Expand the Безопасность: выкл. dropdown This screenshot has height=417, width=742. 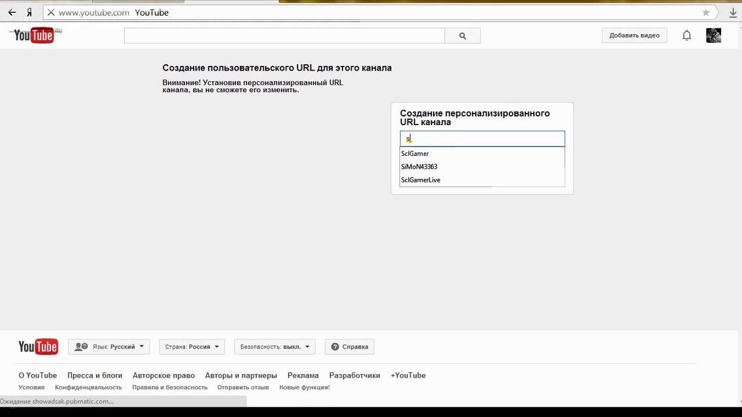point(275,346)
